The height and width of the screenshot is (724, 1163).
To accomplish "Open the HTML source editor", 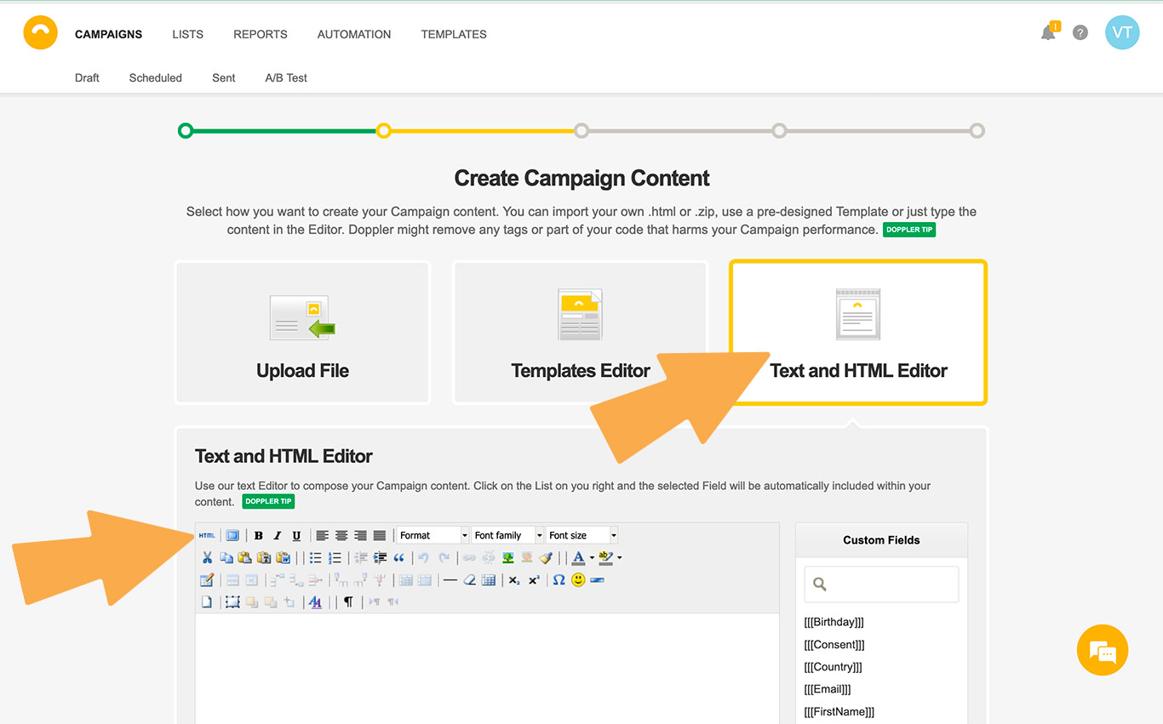I will point(207,535).
